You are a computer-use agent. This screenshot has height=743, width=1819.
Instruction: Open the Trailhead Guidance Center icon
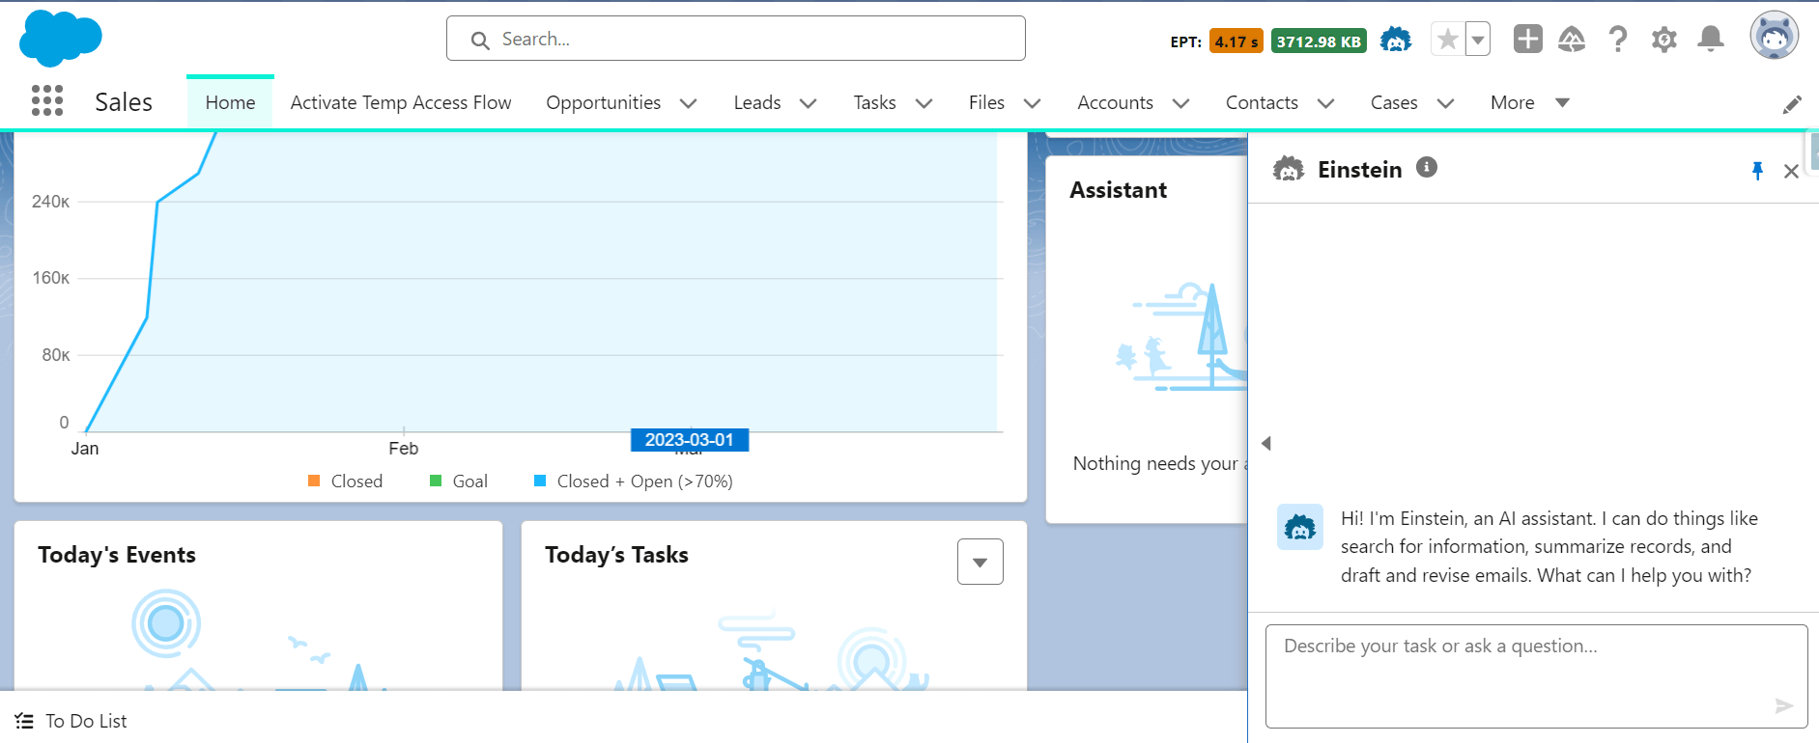coord(1572,40)
